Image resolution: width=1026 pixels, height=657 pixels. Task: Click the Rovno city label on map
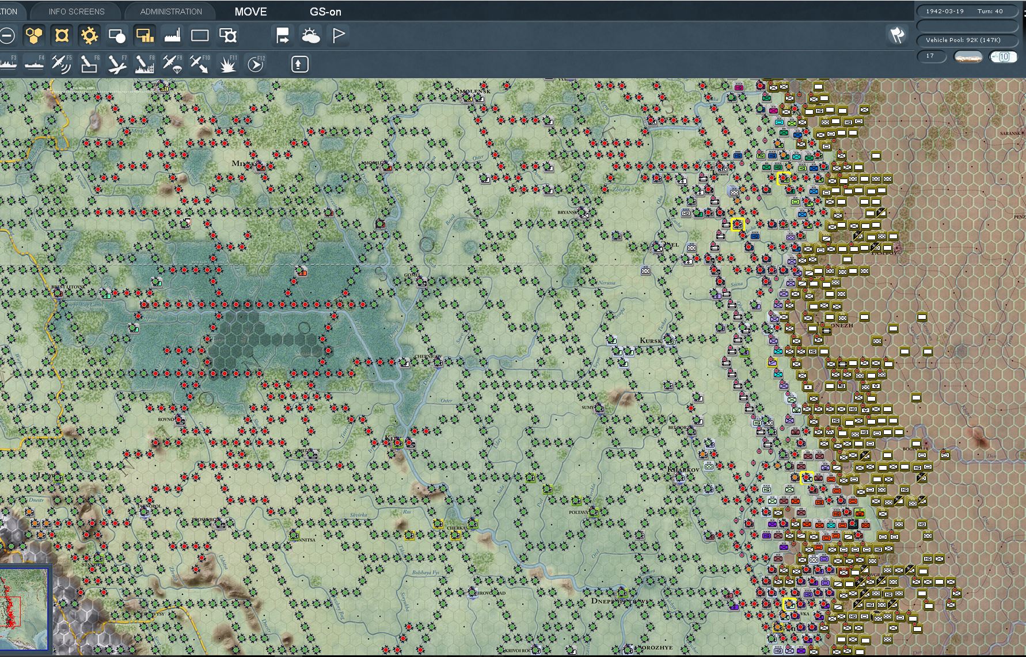pyautogui.click(x=166, y=419)
